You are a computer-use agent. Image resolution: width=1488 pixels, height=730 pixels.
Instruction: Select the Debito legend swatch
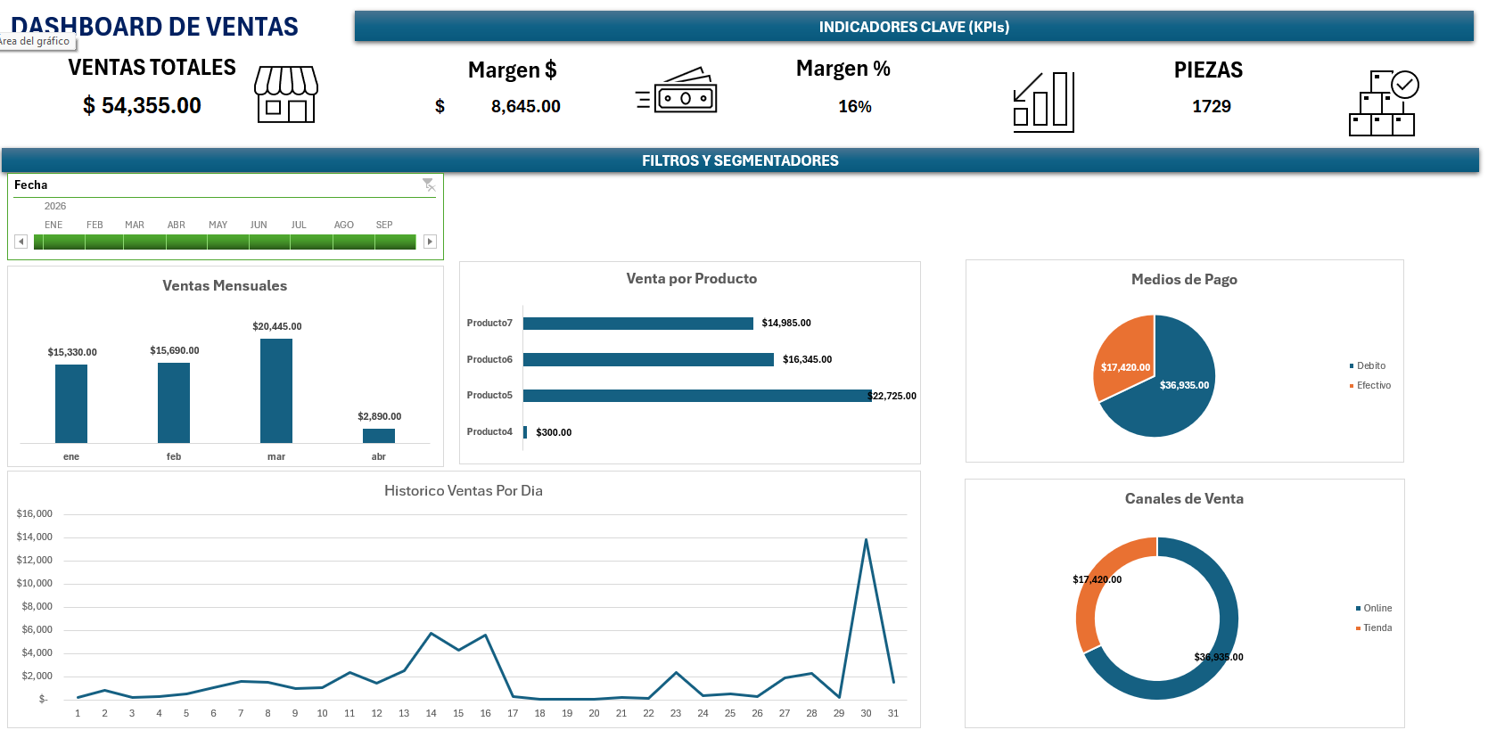(x=1352, y=366)
